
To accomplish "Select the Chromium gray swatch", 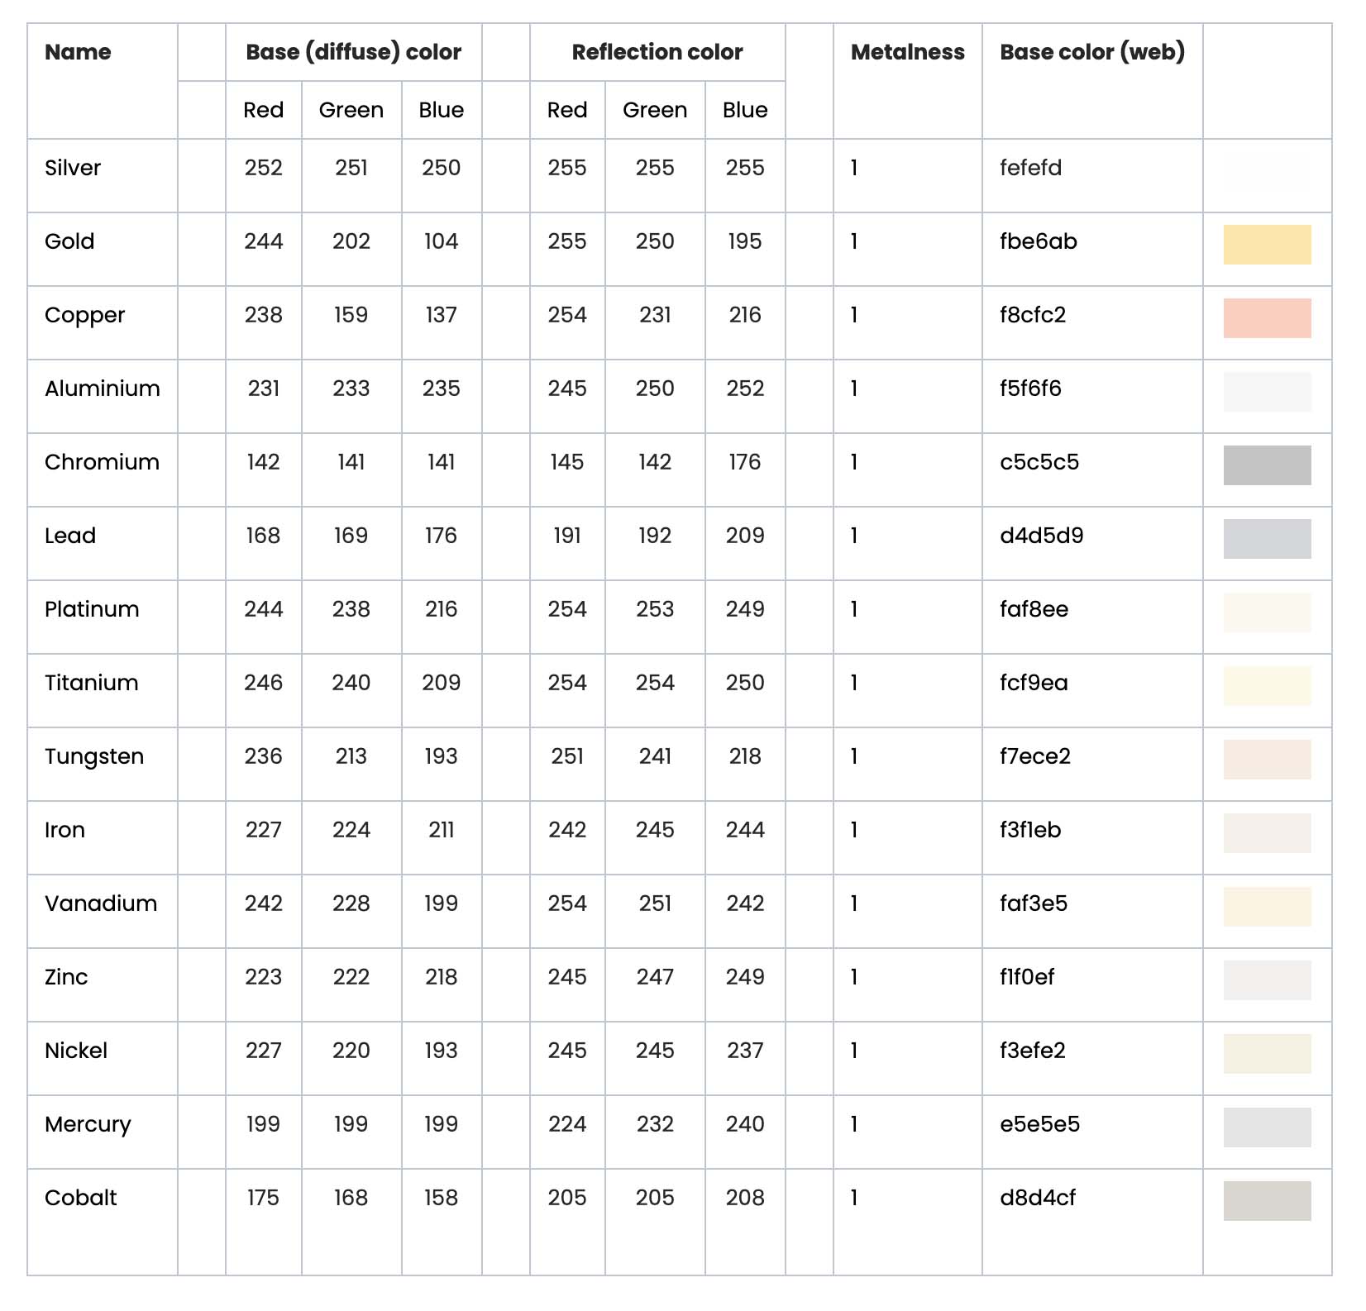I will 1267,465.
